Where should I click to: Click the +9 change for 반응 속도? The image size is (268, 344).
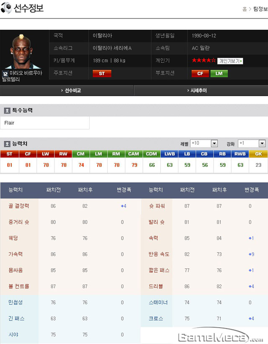(x=251, y=254)
